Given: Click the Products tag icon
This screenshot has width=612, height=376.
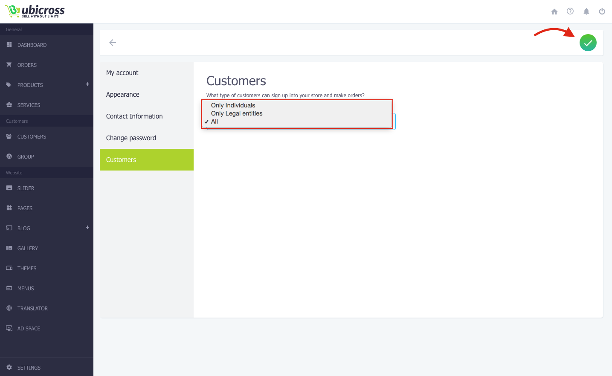Looking at the screenshot, I should point(9,85).
